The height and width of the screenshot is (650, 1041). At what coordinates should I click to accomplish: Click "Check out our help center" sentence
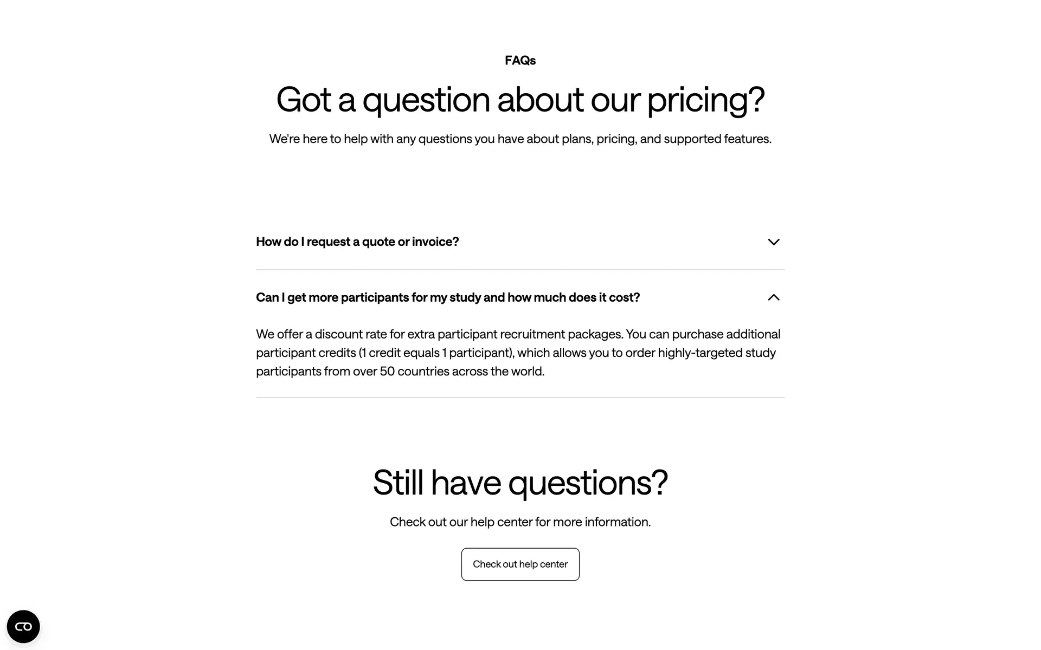point(520,522)
